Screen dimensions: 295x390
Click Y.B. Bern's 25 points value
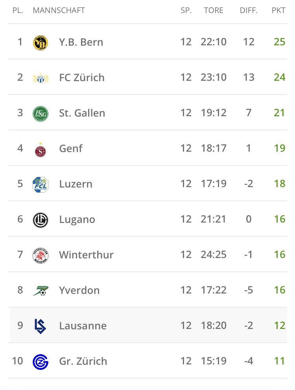tap(279, 42)
